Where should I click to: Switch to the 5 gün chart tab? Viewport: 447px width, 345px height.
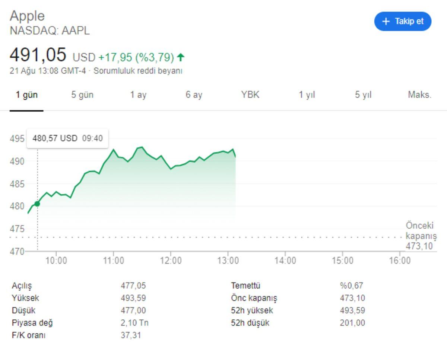click(x=83, y=95)
